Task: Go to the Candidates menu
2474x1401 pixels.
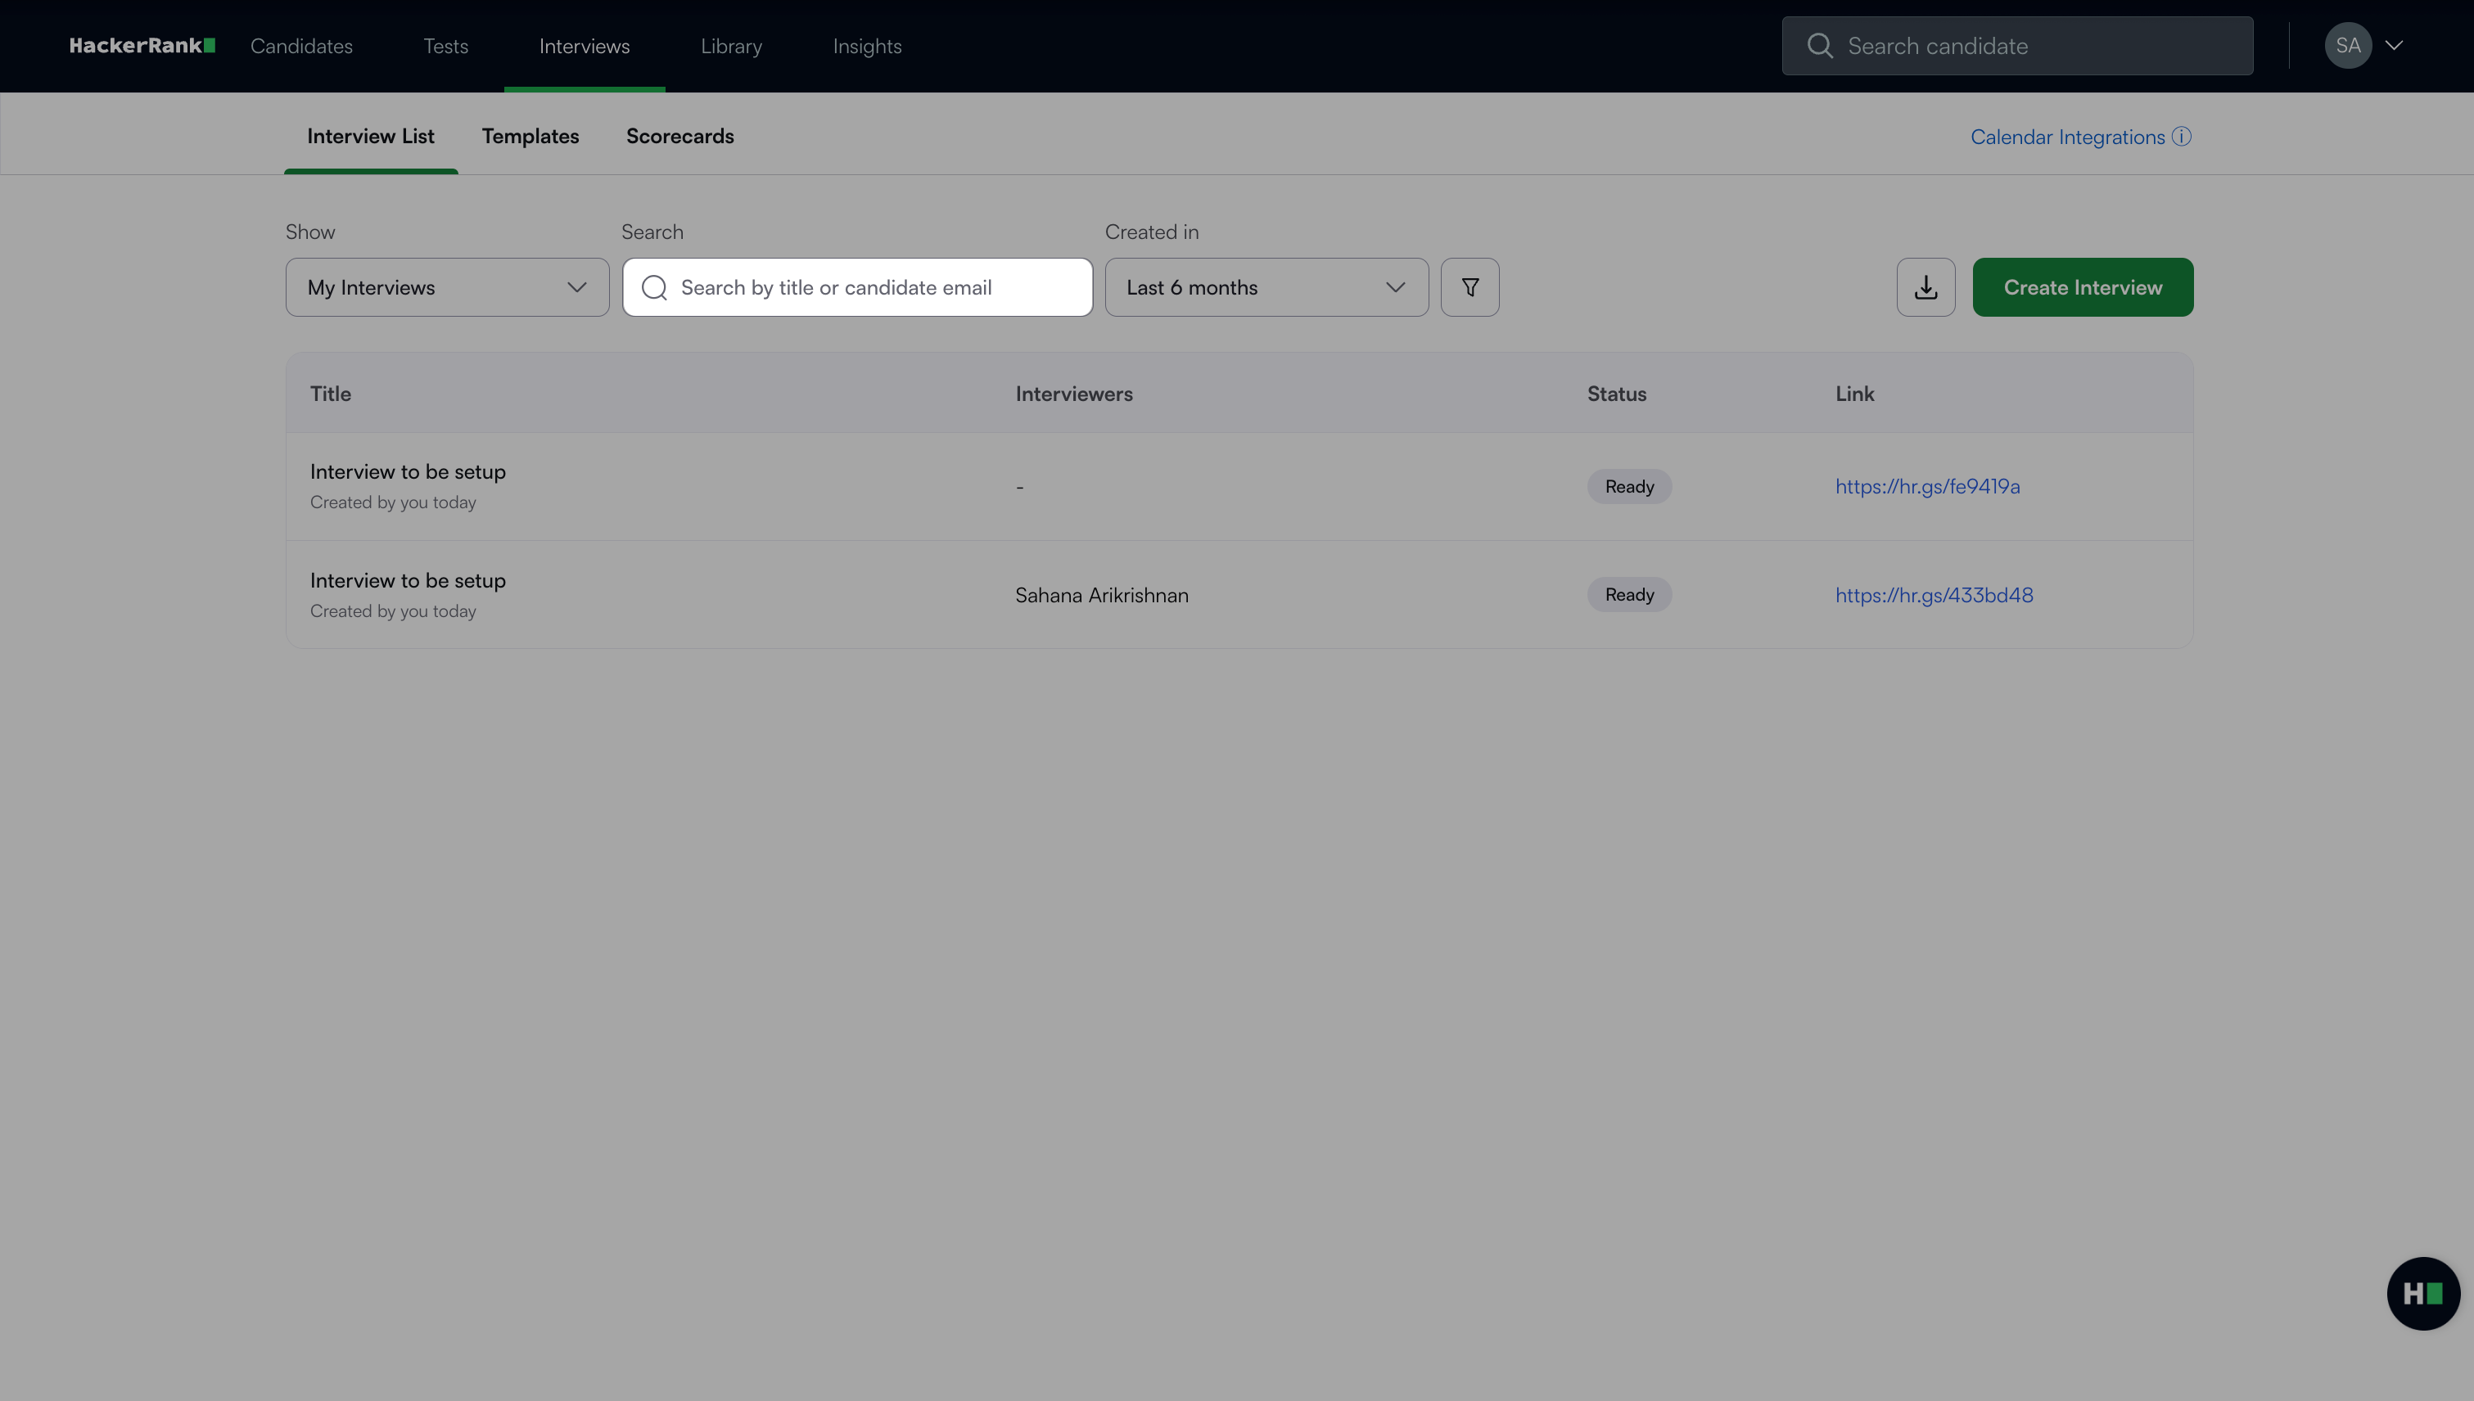Action: point(301,46)
